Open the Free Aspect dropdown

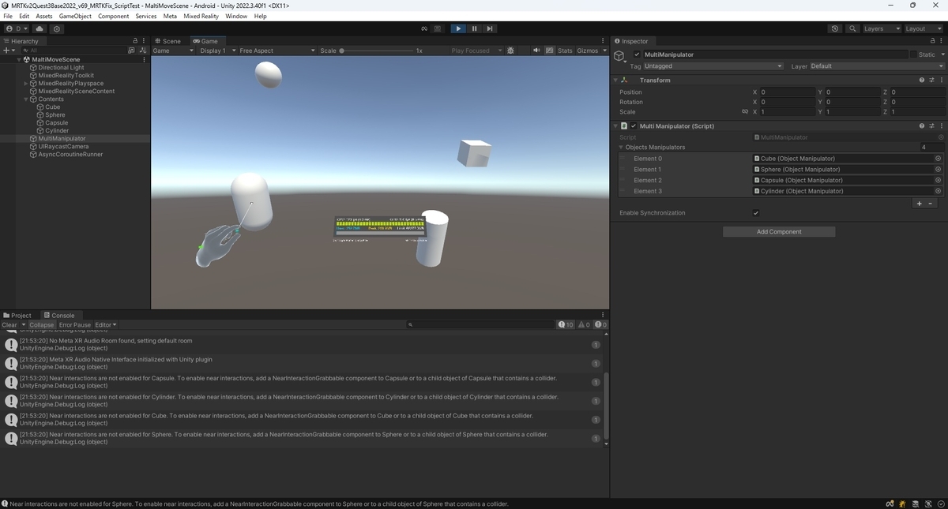coord(276,51)
